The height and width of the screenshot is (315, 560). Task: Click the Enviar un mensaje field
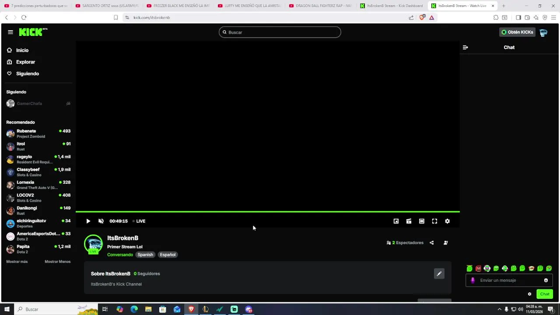[x=509, y=280]
